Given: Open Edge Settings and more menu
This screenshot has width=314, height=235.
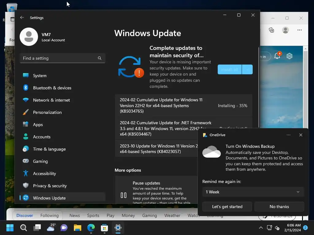Looking at the screenshot, I should 299,30.
